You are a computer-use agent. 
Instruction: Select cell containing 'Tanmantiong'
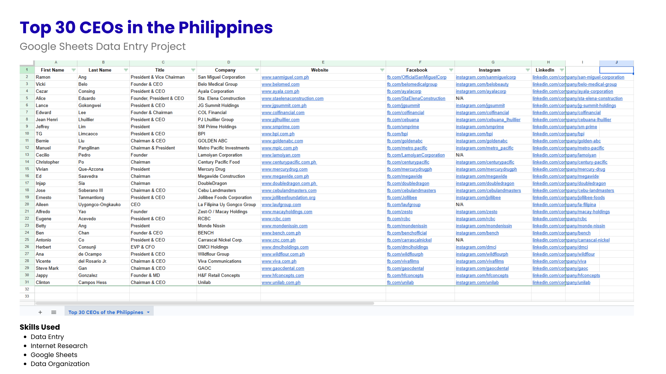[103, 198]
